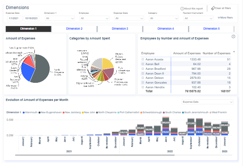Sort by Amount of Expenses column header
This screenshot has width=244, height=166.
pyautogui.click(x=186, y=53)
